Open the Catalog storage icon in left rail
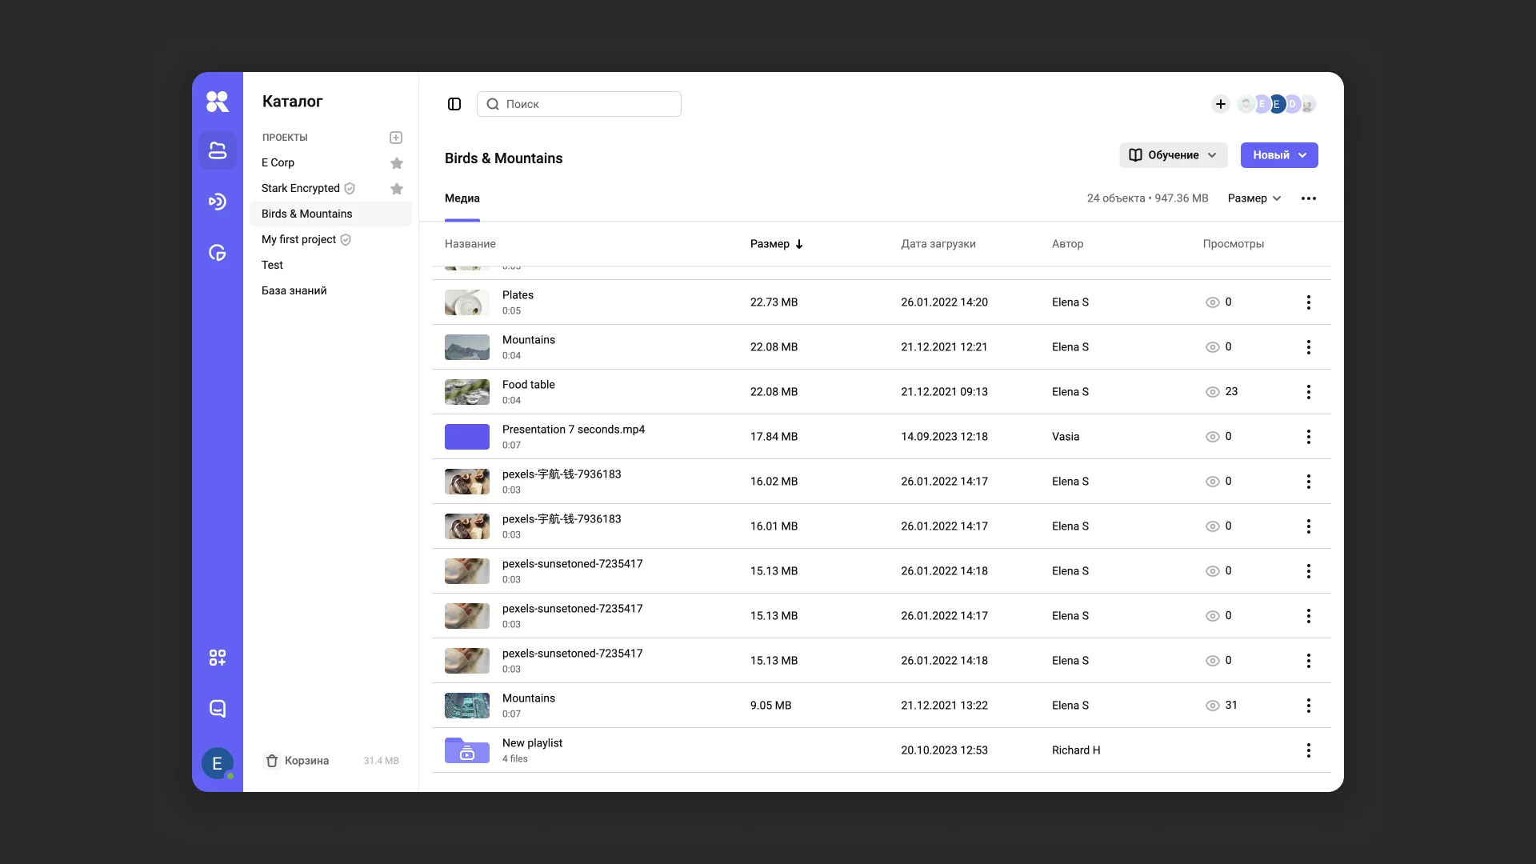 (x=218, y=150)
